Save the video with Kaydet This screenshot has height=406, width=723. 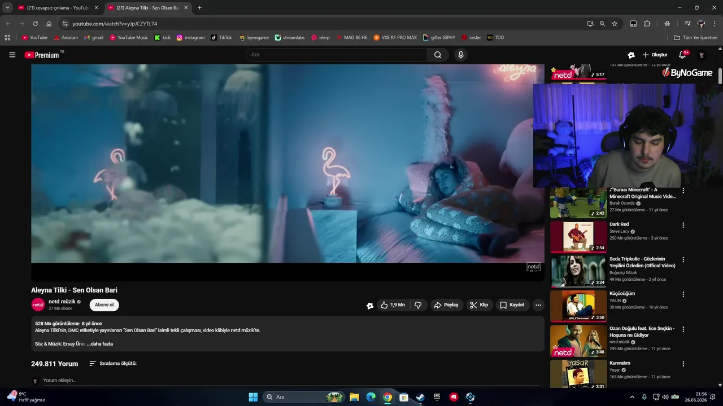(512, 305)
